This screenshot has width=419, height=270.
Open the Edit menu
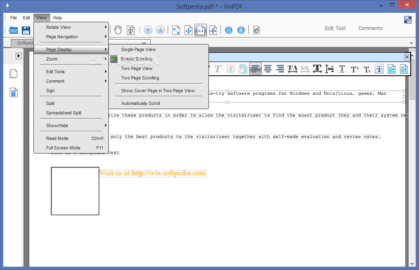click(x=26, y=18)
